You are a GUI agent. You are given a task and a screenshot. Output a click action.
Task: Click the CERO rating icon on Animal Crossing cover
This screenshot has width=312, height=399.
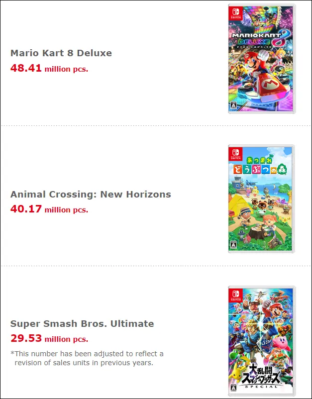(232, 246)
